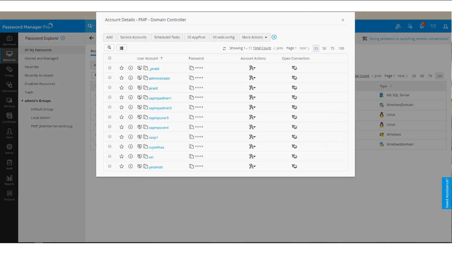Click the Scheduled Tasks button
This screenshot has width=452, height=254.
pyautogui.click(x=167, y=37)
